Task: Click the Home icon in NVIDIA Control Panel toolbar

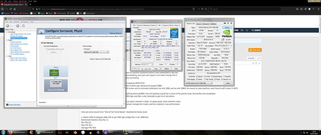Action: coord(23,25)
